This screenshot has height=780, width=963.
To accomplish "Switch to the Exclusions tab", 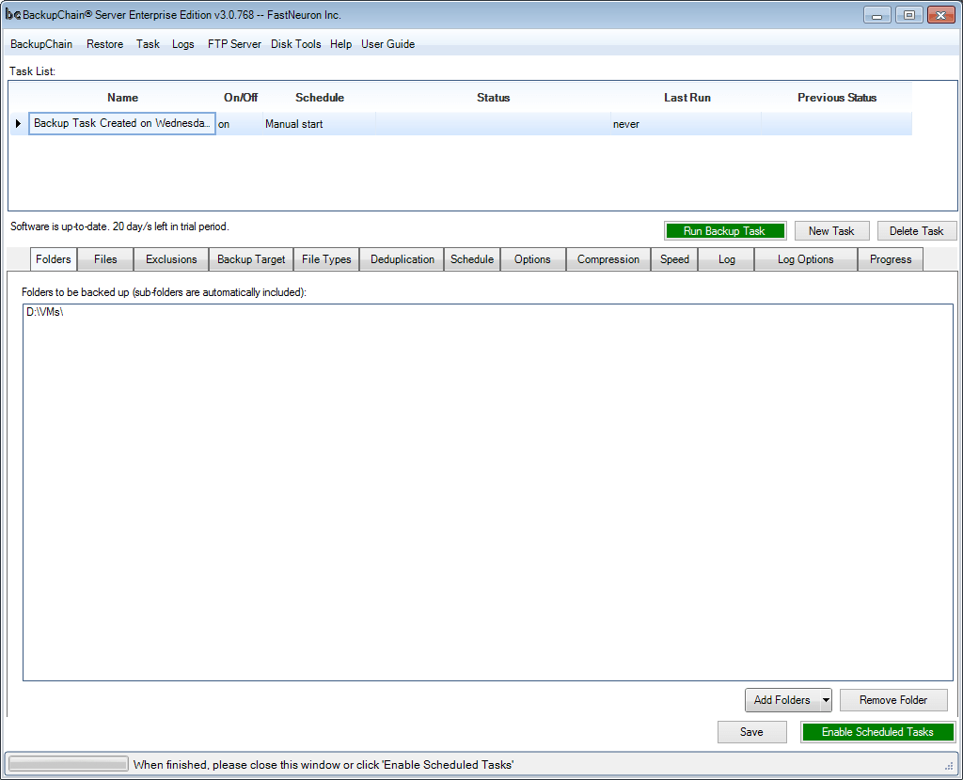I will pos(171,259).
